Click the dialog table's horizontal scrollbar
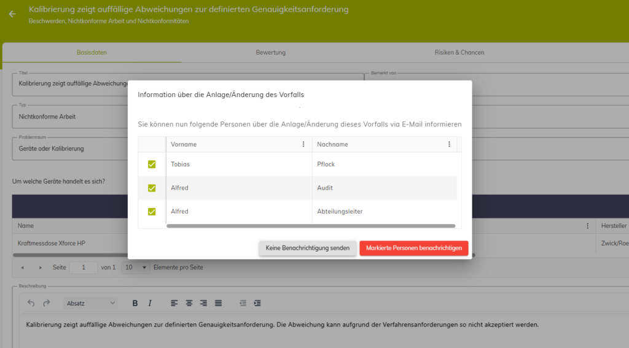This screenshot has width=629, height=348. point(310,226)
